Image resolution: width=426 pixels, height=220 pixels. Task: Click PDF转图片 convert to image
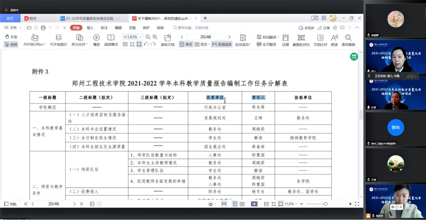point(59,40)
